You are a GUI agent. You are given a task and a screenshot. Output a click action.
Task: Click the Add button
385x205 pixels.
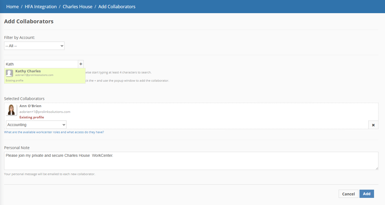pyautogui.click(x=367, y=194)
